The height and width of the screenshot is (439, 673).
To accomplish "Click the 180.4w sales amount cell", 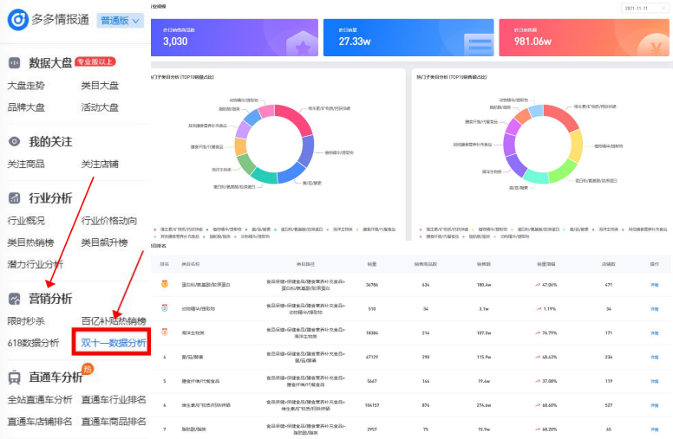I will [x=484, y=285].
